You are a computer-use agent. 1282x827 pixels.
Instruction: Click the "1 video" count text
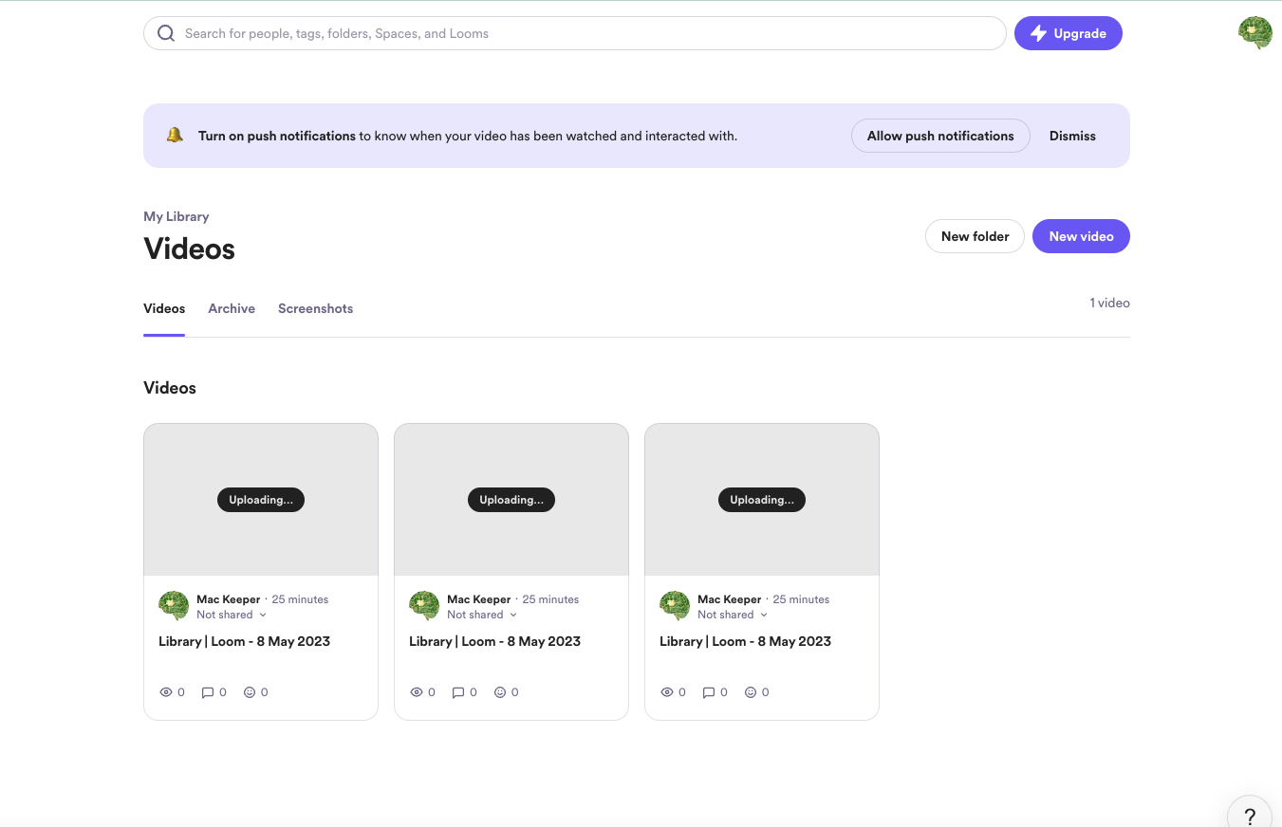[1109, 303]
